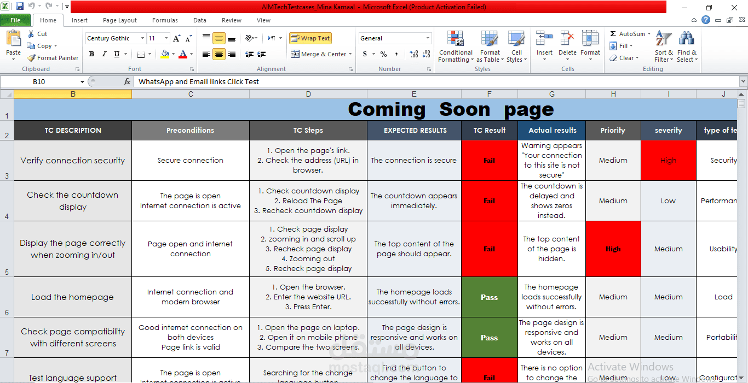Toggle Wrap Text
748x383 pixels.
pos(310,38)
